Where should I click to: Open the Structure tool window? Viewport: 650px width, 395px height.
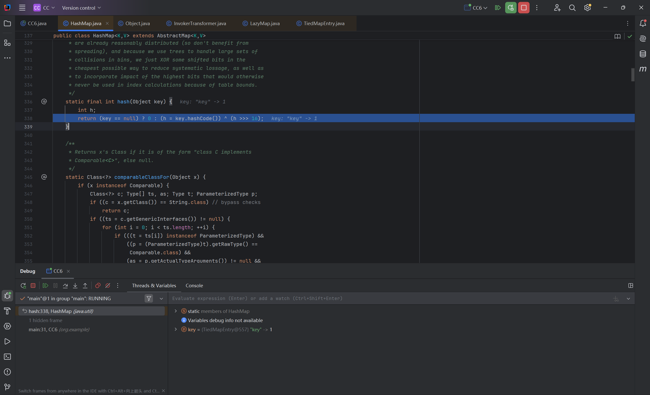pos(7,43)
